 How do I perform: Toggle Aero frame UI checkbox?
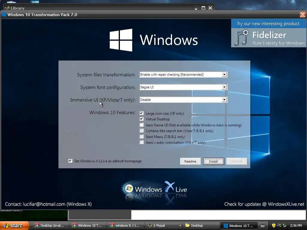pyautogui.click(x=142, y=125)
